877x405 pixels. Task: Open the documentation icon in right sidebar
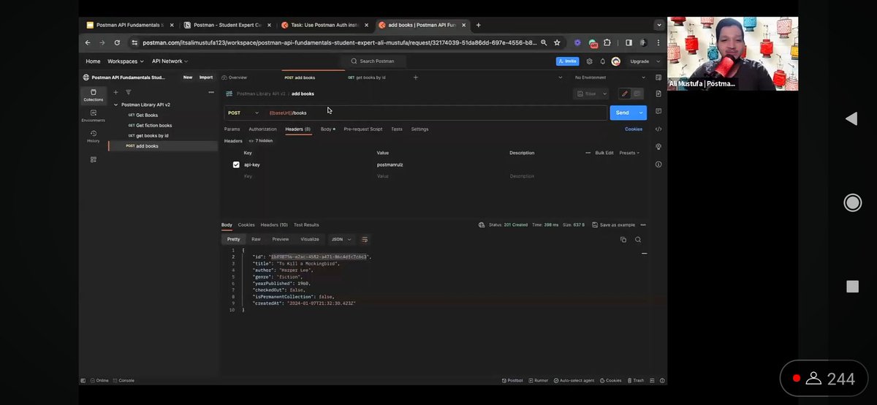pos(658,94)
